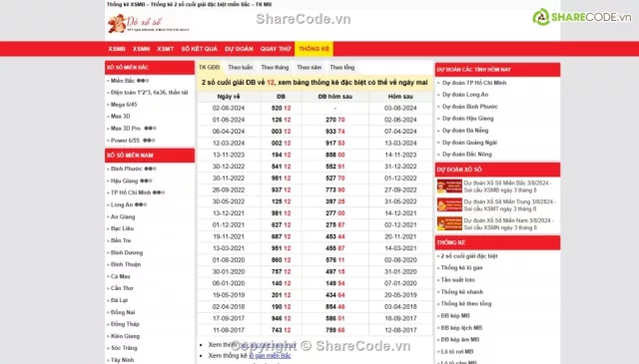Switch to the Theo tuần tab
Screen dimensions: 639x364
coord(240,67)
